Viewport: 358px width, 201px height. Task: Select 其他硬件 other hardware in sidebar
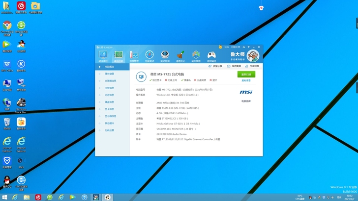[x=112, y=123]
